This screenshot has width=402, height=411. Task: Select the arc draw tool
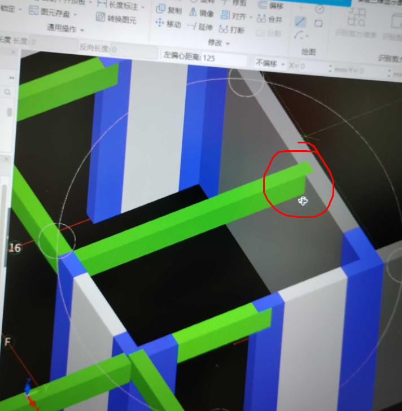click(x=298, y=35)
